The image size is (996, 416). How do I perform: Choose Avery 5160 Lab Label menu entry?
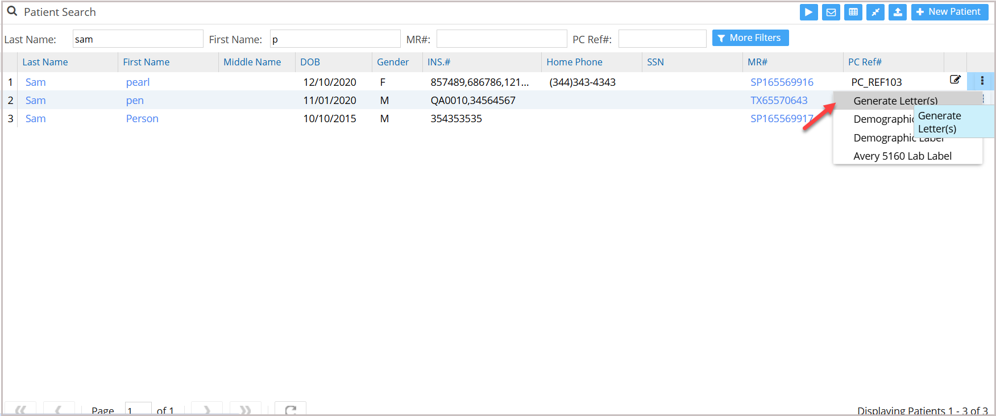[902, 156]
